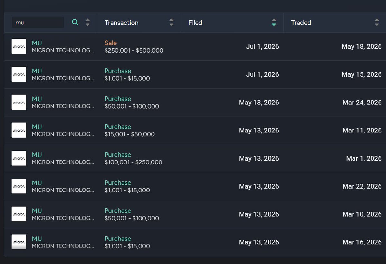Screen dimensions: 386x264
Task: Sort by ticker using arrows beside search icon
Action: [x=87, y=23]
